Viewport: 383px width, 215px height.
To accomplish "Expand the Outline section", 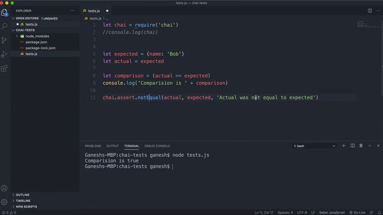I will coord(23,195).
